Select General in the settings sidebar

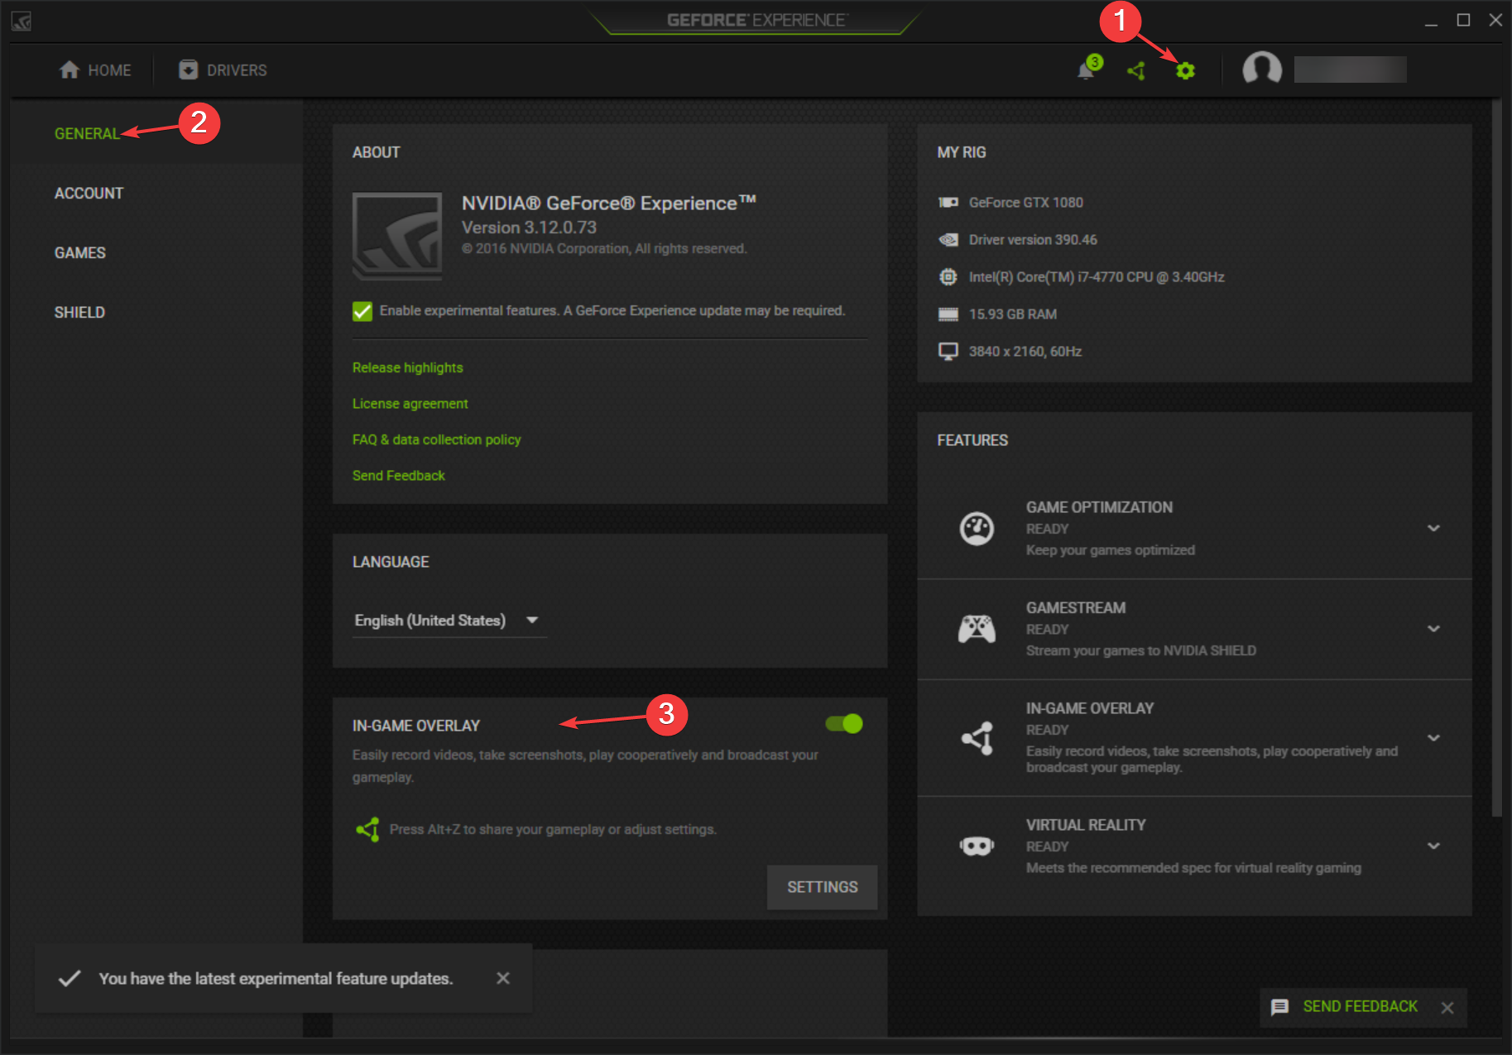pos(87,133)
